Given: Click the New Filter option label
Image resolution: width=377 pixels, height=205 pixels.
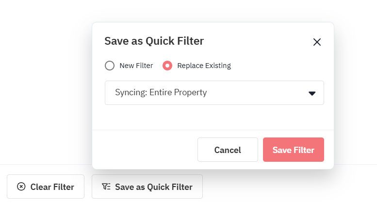Looking at the screenshot, I should (x=136, y=66).
